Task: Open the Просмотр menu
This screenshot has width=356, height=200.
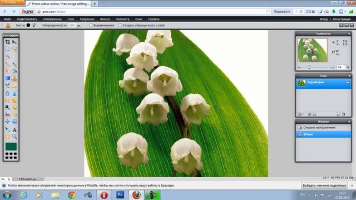Action: [122, 19]
